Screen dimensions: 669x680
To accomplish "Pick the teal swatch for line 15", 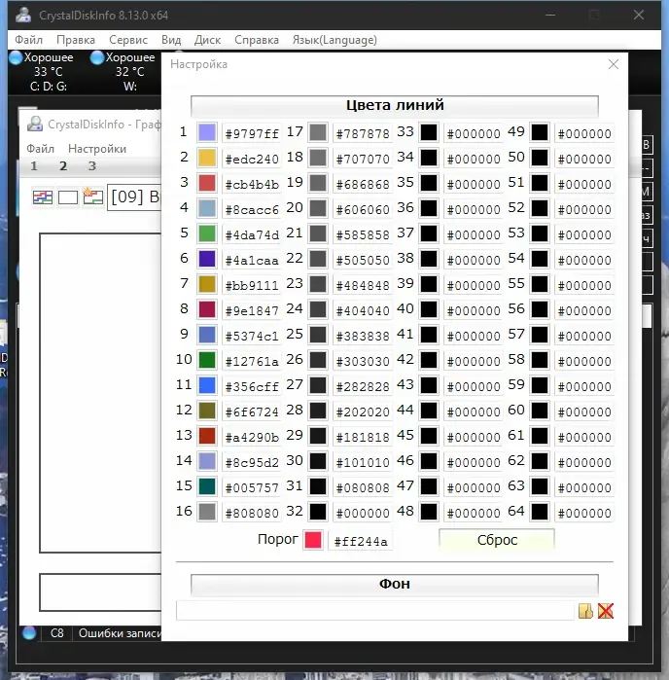I will (x=207, y=486).
